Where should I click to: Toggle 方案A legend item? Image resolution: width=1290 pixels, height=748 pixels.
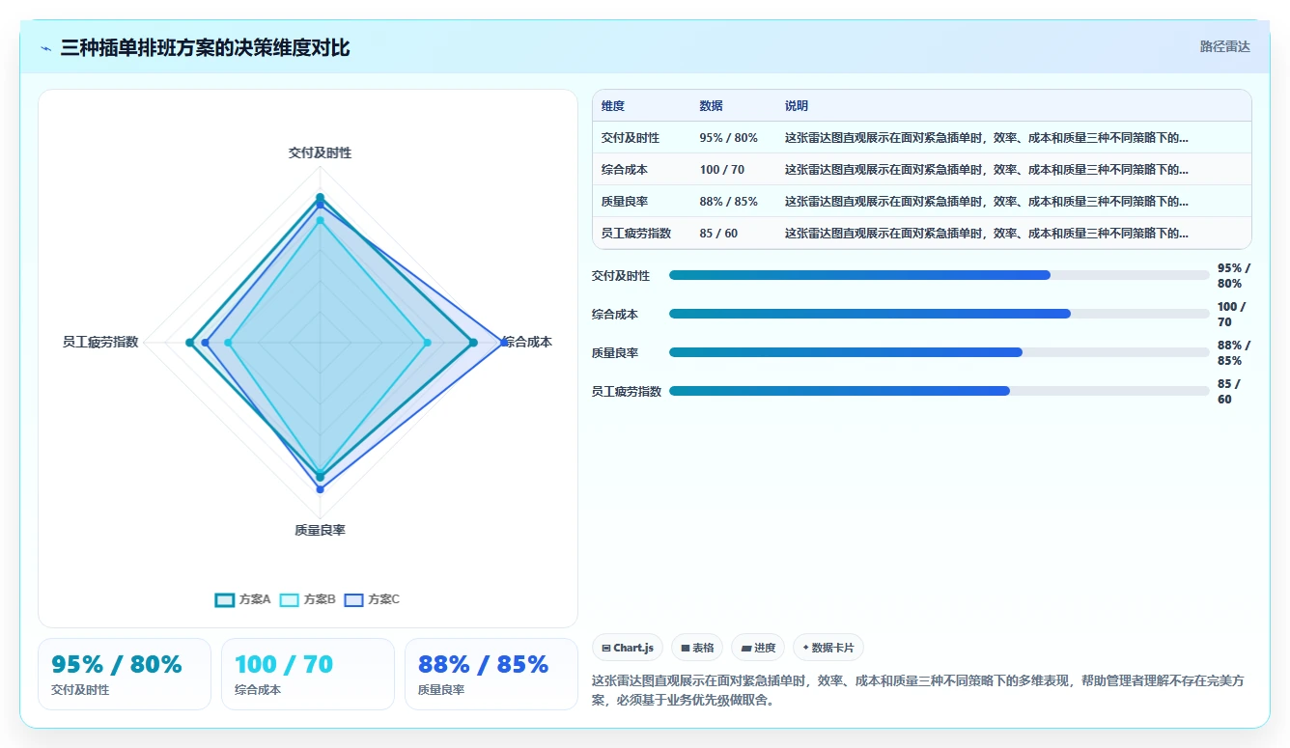point(242,599)
